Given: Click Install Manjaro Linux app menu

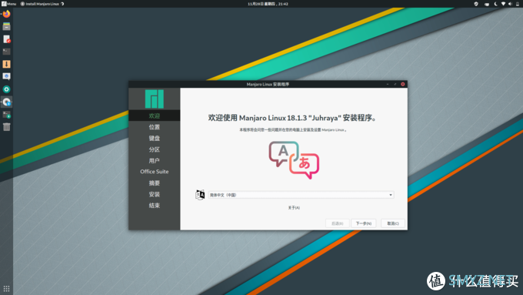Looking at the screenshot, I should click(42, 4).
